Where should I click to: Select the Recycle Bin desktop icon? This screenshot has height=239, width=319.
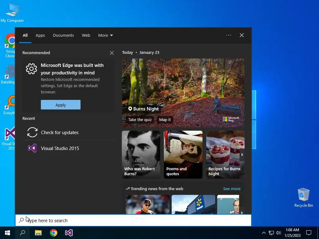click(303, 198)
